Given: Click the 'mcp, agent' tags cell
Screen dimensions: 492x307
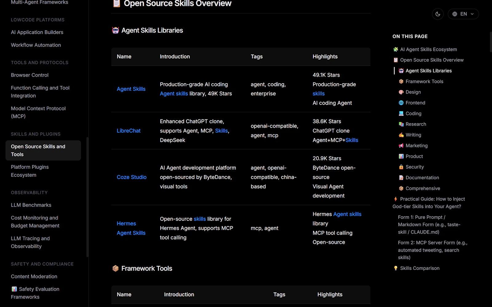Looking at the screenshot, I should 264,228.
